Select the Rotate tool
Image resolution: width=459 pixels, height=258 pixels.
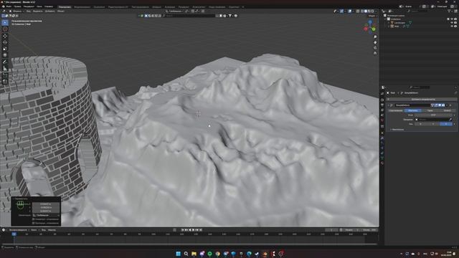5,42
